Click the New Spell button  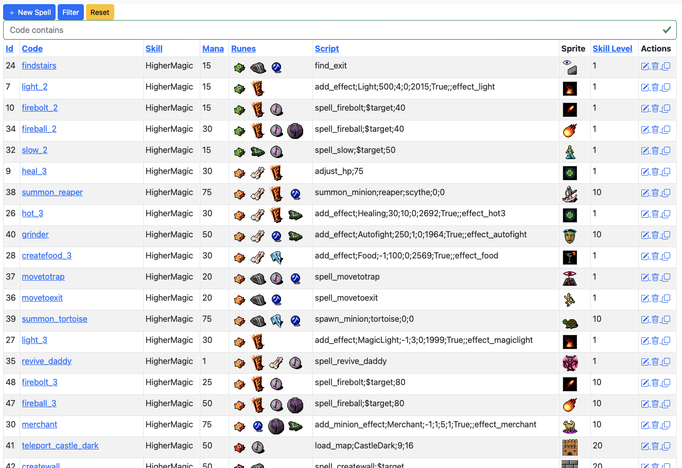coord(29,12)
